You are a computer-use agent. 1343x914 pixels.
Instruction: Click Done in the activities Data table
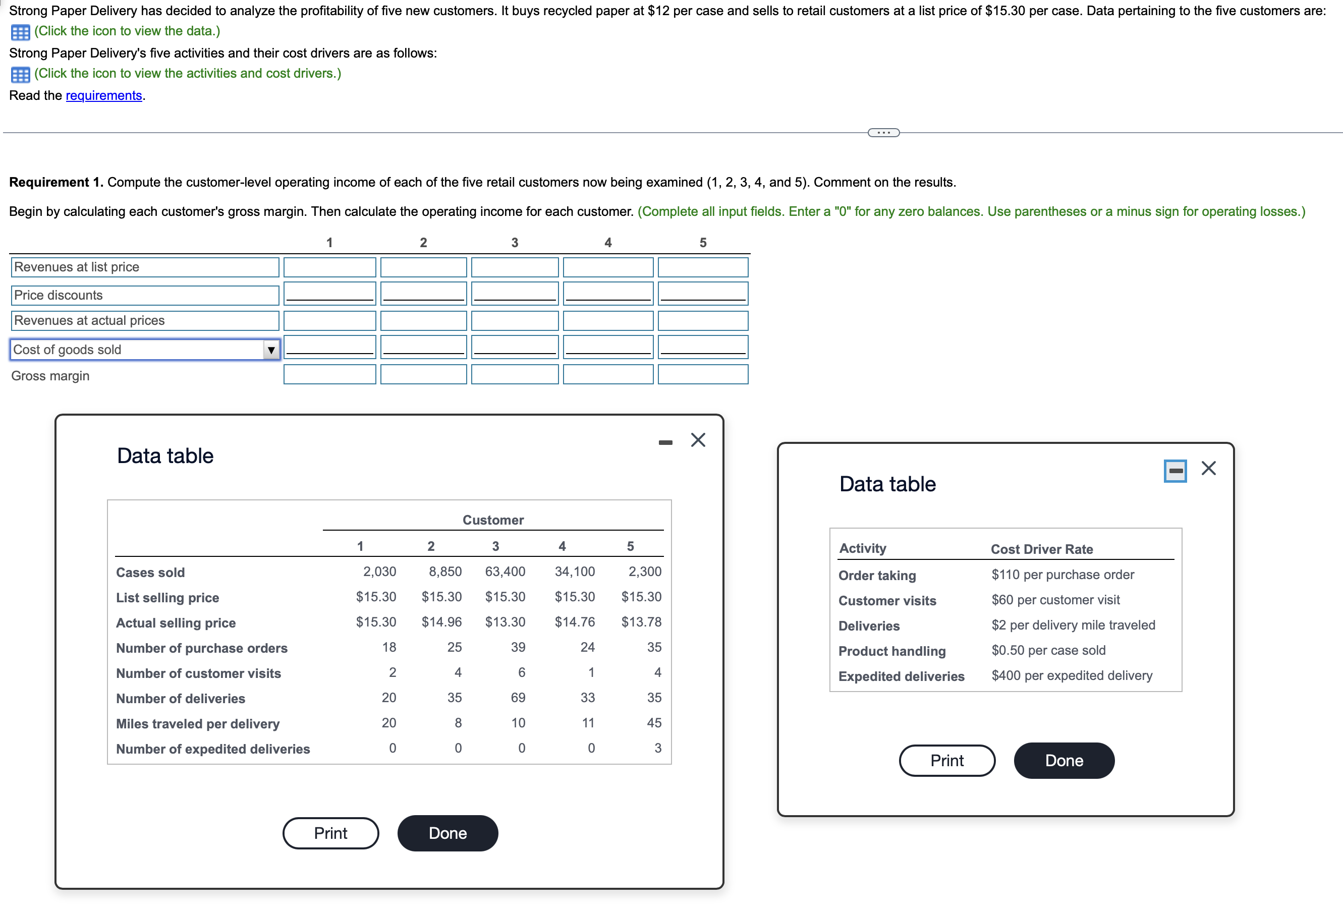click(1064, 760)
